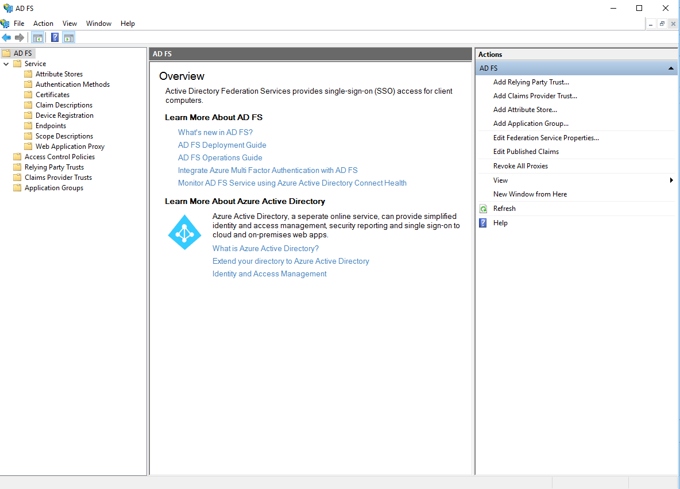Open the Action menu
680x489 pixels.
click(x=44, y=24)
